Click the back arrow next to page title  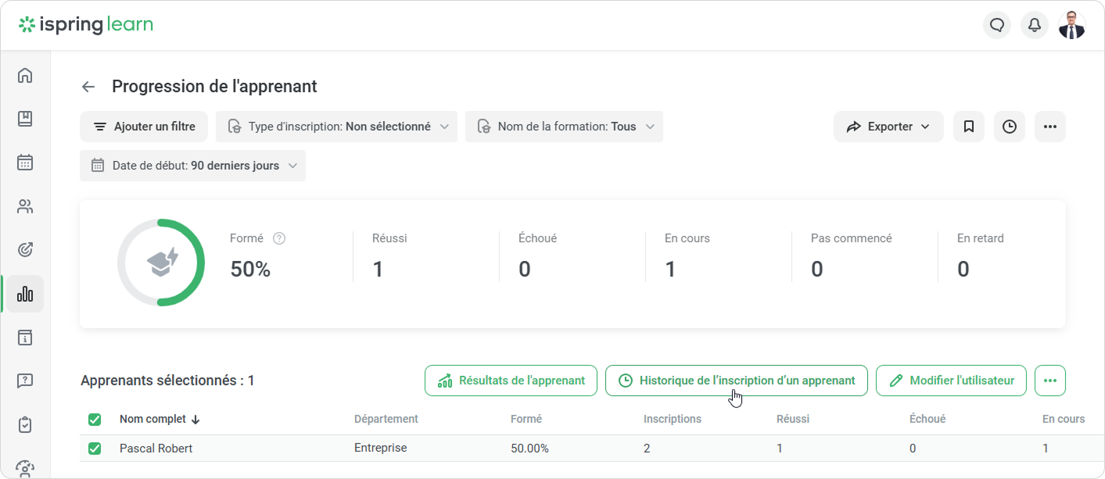coord(88,87)
